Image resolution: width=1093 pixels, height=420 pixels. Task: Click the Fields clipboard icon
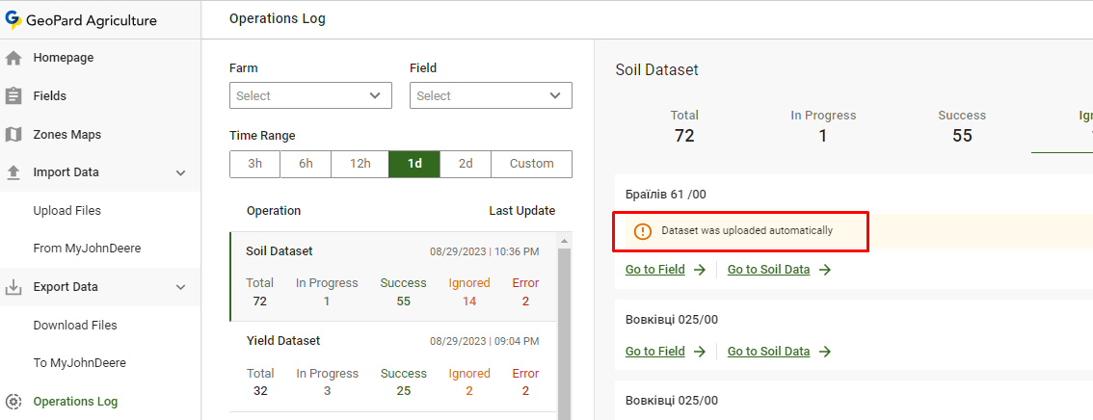point(13,96)
